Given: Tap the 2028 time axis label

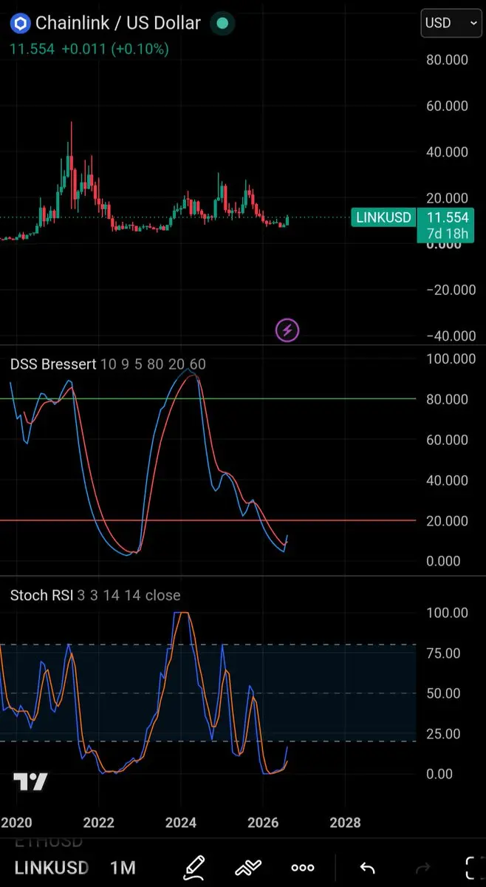Looking at the screenshot, I should [345, 823].
